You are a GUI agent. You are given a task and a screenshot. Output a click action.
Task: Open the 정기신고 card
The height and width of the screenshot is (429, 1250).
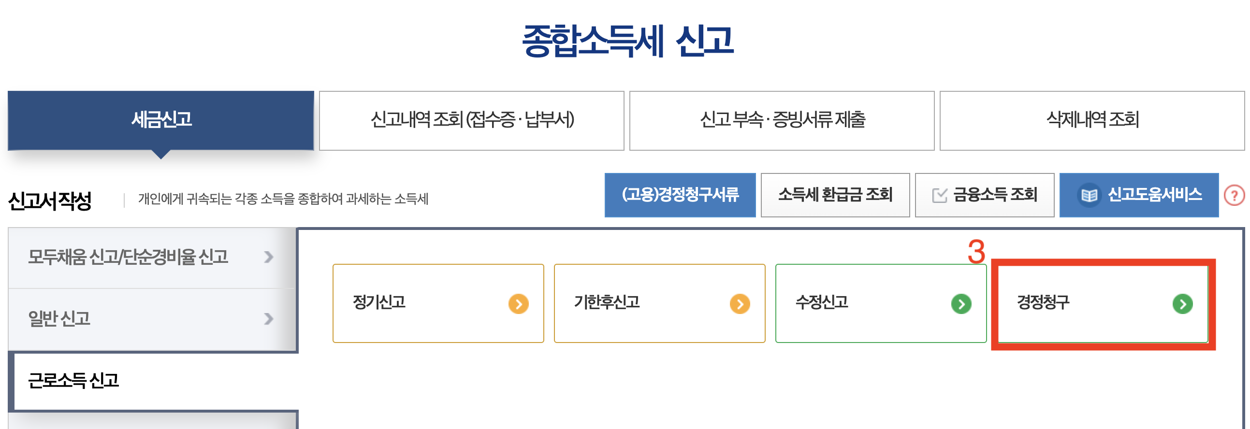pyautogui.click(x=436, y=304)
